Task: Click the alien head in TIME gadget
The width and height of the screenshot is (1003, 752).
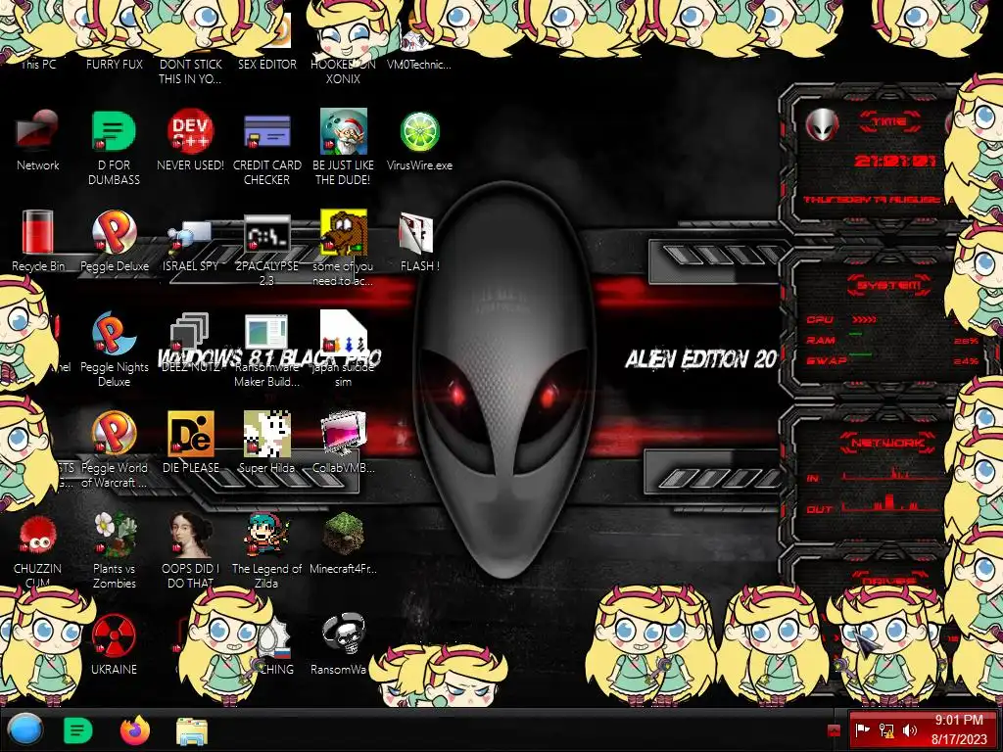Action: (822, 124)
